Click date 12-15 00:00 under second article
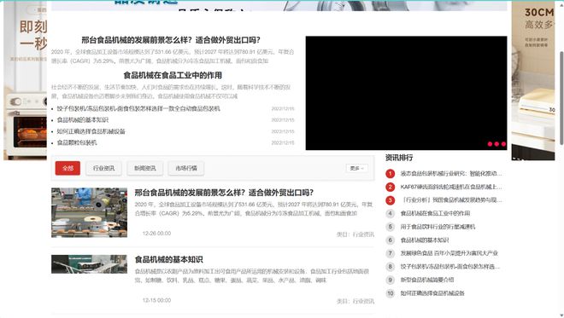Screen dimensions: 564x318 point(157,300)
